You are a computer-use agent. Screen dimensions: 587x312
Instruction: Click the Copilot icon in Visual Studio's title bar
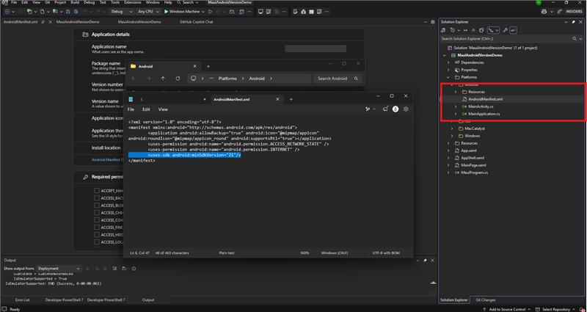coord(544,12)
